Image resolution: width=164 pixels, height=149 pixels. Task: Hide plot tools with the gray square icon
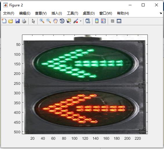click(112, 21)
